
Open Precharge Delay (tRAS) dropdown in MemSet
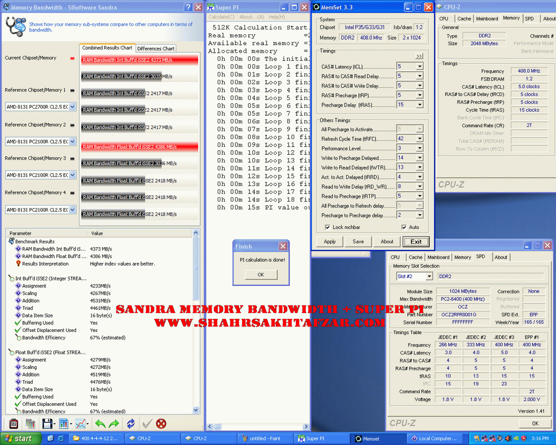[420, 105]
